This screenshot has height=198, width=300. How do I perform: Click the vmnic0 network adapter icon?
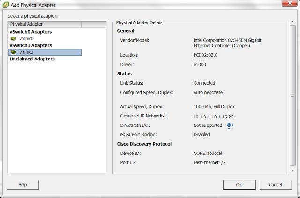tap(13, 38)
